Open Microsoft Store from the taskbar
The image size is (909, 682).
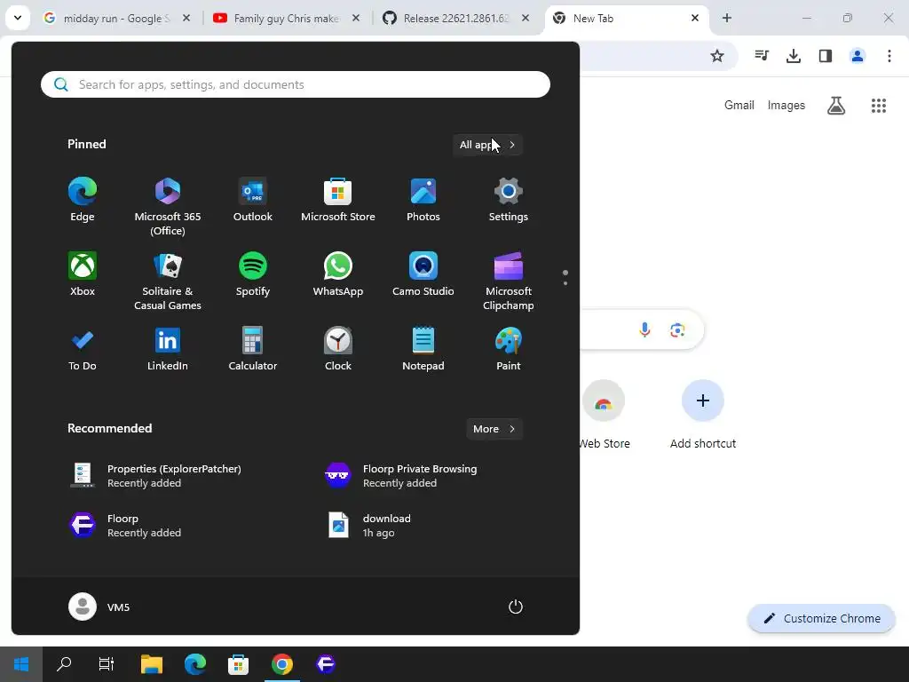tap(238, 664)
